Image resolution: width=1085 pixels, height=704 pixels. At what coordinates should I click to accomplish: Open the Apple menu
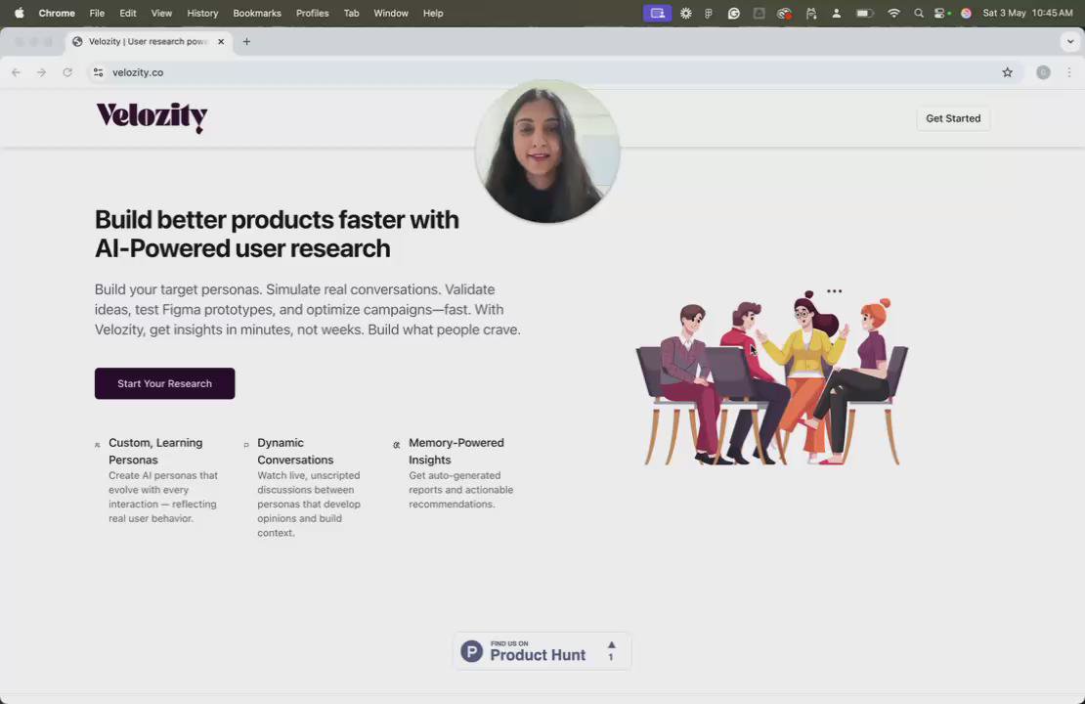pyautogui.click(x=20, y=13)
